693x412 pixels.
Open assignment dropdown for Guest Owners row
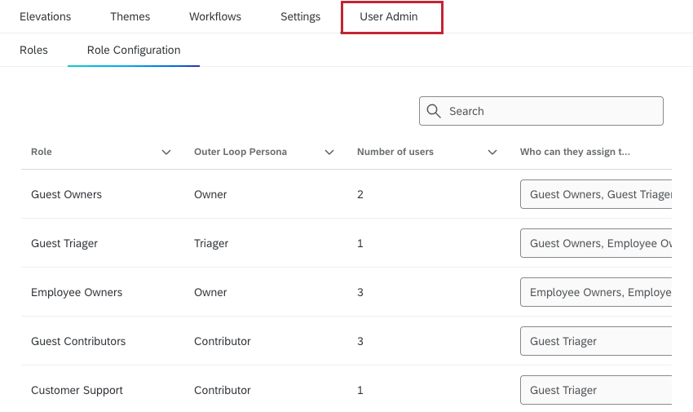[x=596, y=194]
